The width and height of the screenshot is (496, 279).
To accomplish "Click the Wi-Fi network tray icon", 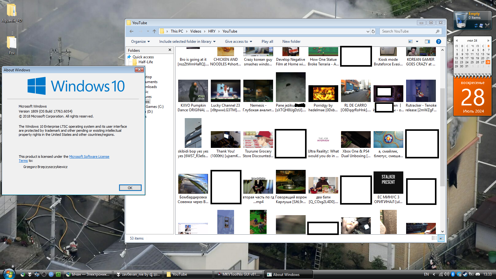I will (x=441, y=274).
